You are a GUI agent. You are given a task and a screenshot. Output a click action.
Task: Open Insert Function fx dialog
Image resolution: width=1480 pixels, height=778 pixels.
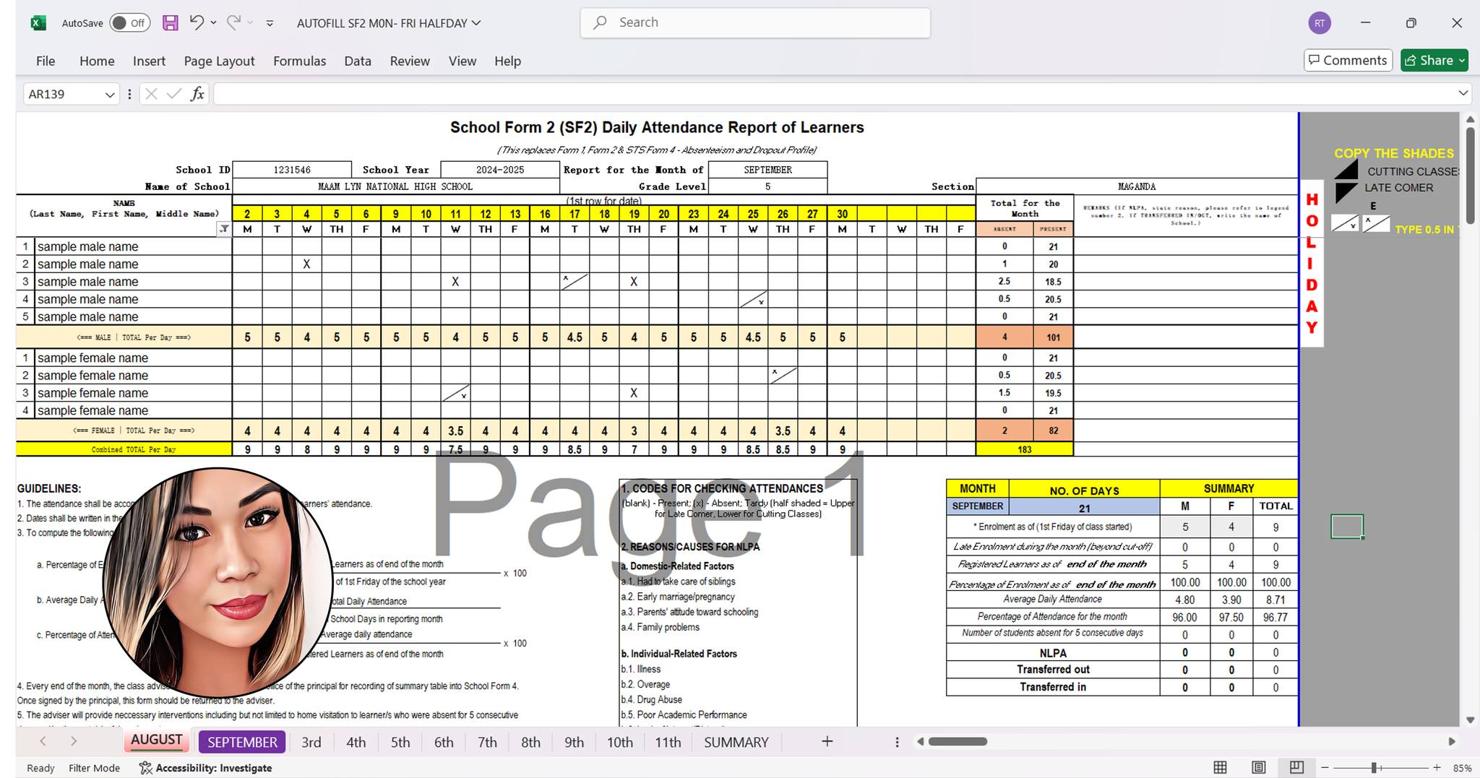point(197,94)
